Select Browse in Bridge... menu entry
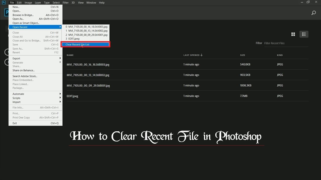The width and height of the screenshot is (321, 180). click(35, 15)
